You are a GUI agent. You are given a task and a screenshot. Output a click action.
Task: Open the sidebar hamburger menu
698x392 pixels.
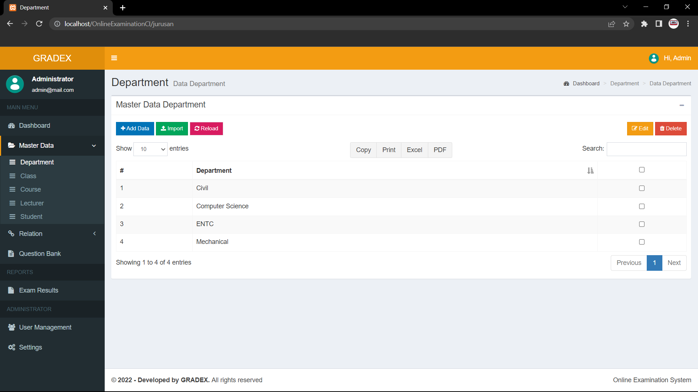(x=114, y=58)
